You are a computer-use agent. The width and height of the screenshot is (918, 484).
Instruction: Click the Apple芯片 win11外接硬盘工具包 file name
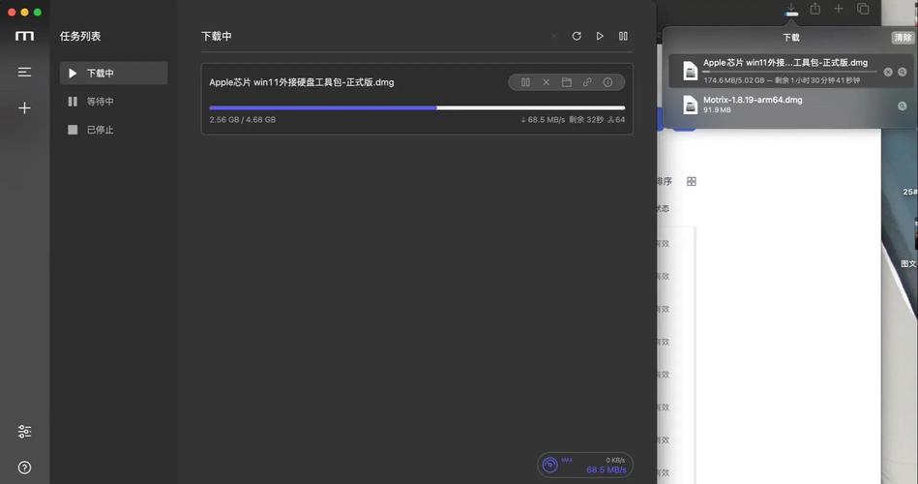point(302,82)
